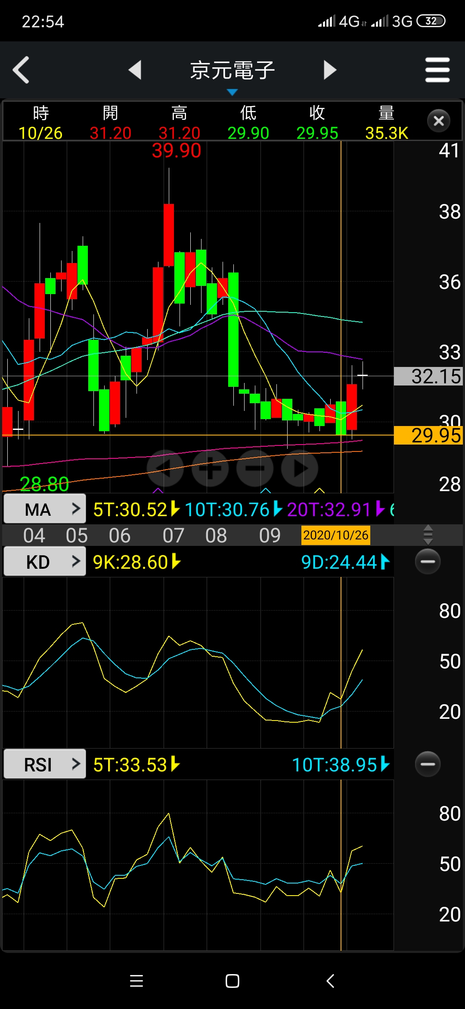Close the price info bar
This screenshot has height=1009, width=465.
point(438,121)
